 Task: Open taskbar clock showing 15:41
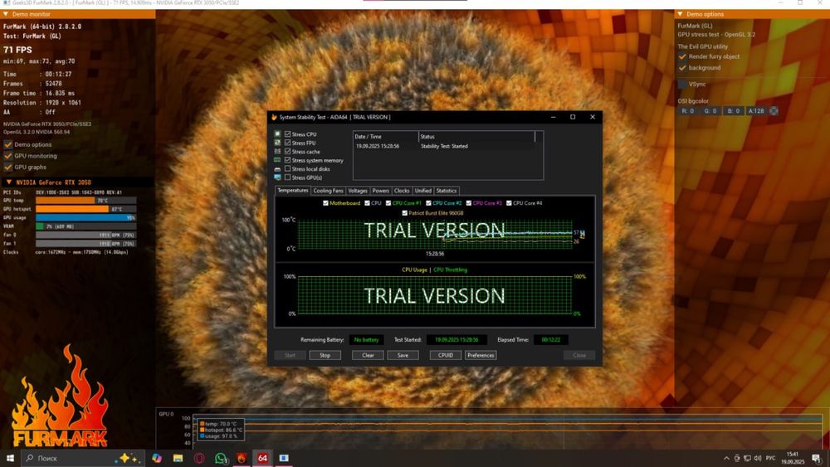pyautogui.click(x=793, y=458)
